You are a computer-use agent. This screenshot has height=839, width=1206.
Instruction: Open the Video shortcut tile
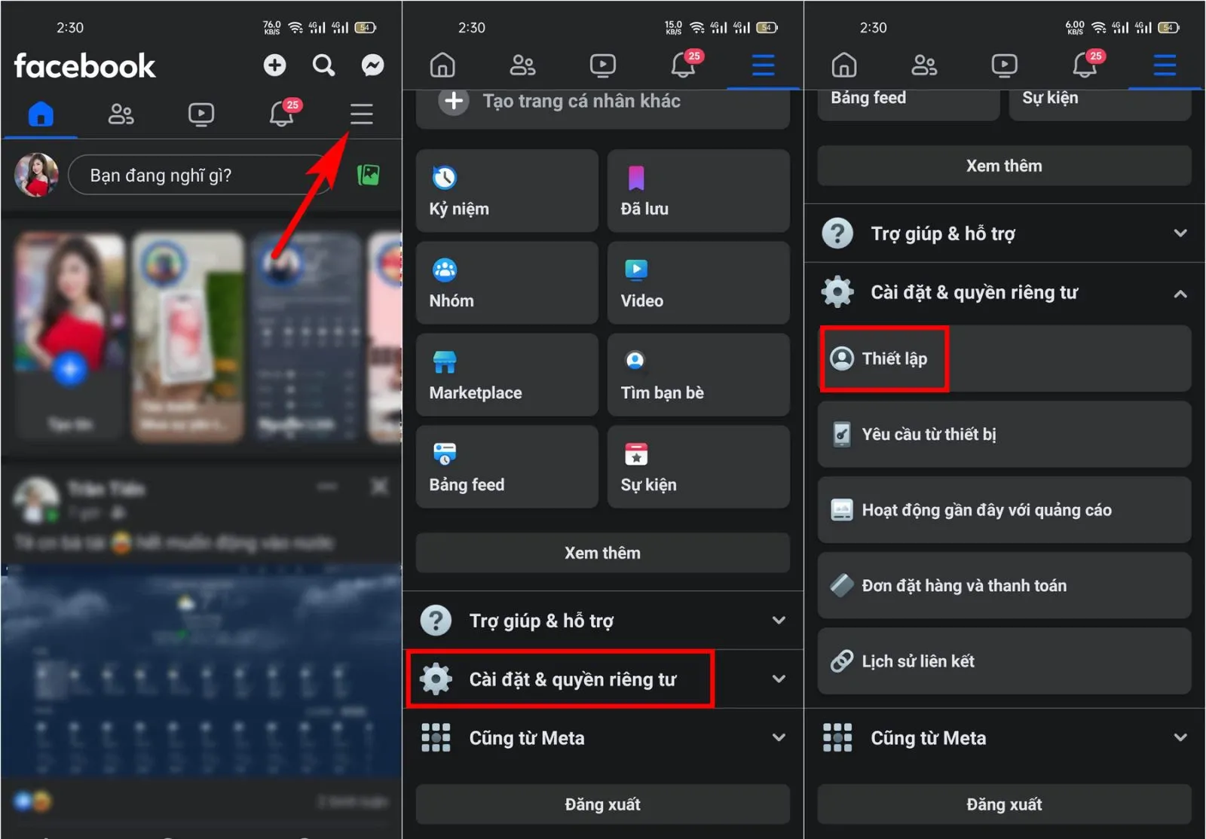tap(699, 283)
